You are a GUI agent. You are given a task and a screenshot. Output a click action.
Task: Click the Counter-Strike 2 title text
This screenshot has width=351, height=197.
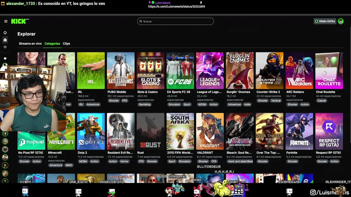[x=268, y=92]
